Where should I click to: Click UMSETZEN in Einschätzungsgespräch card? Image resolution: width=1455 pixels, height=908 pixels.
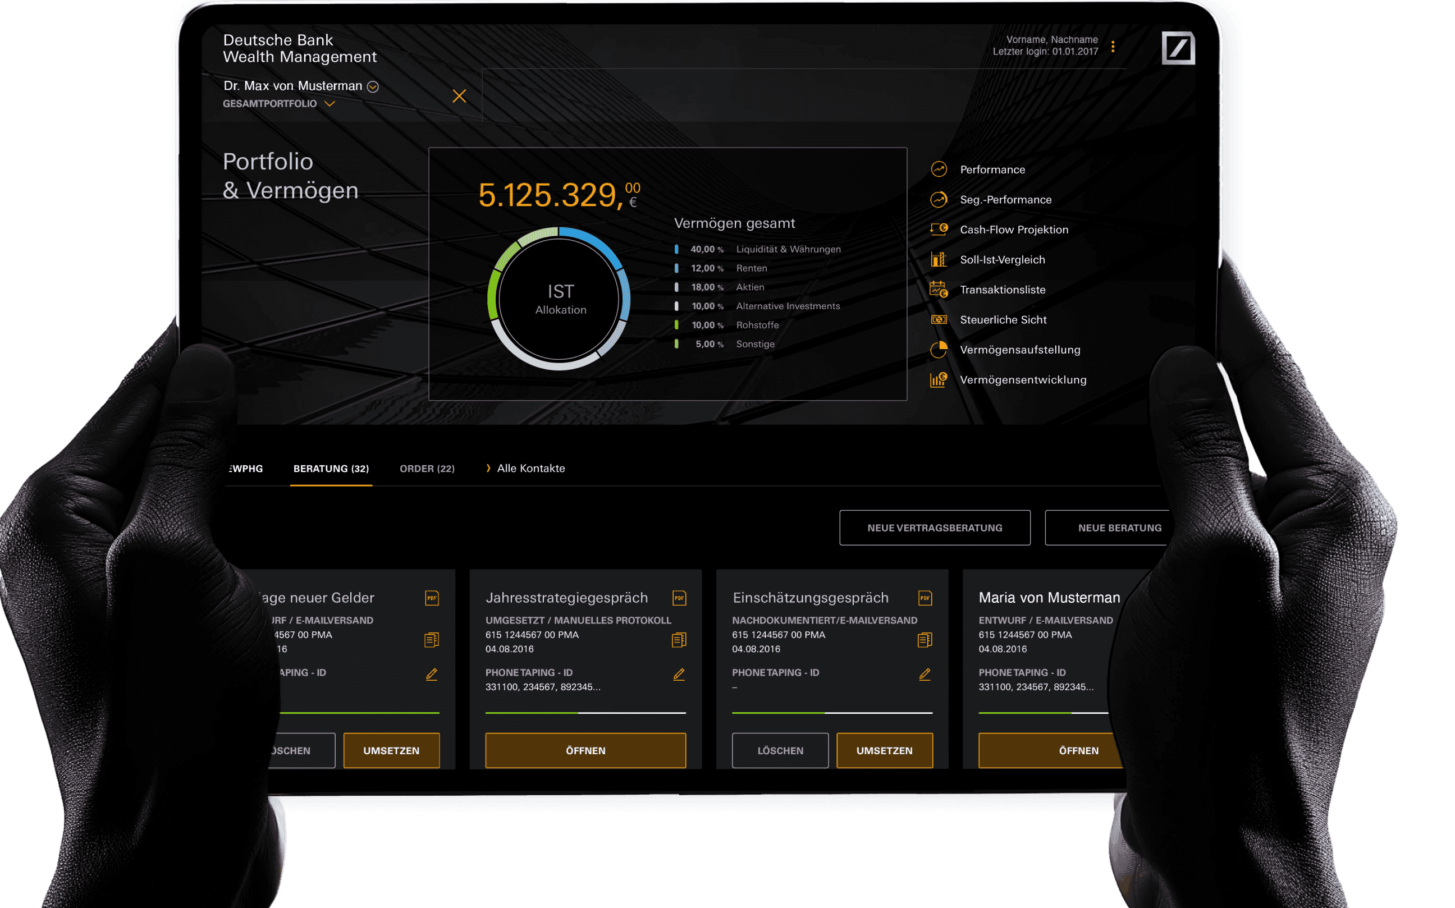click(x=884, y=750)
